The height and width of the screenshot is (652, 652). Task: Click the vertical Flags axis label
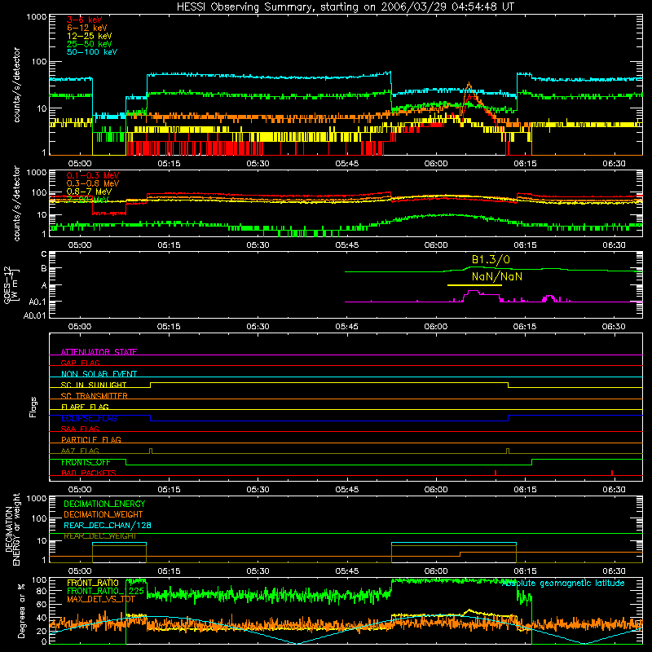[33, 407]
